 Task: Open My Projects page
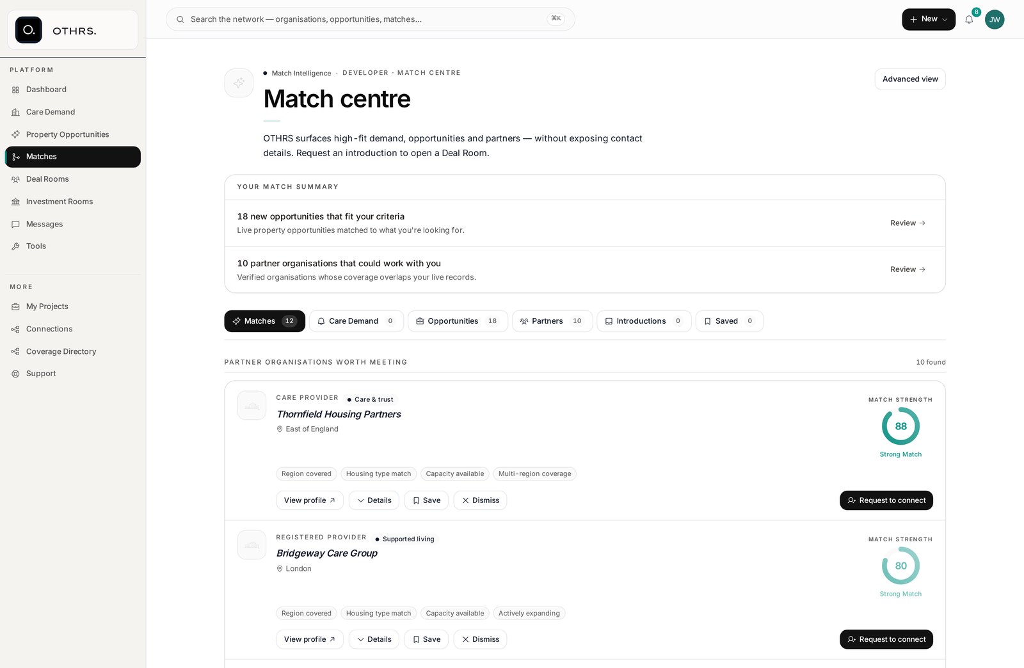[x=73, y=306]
